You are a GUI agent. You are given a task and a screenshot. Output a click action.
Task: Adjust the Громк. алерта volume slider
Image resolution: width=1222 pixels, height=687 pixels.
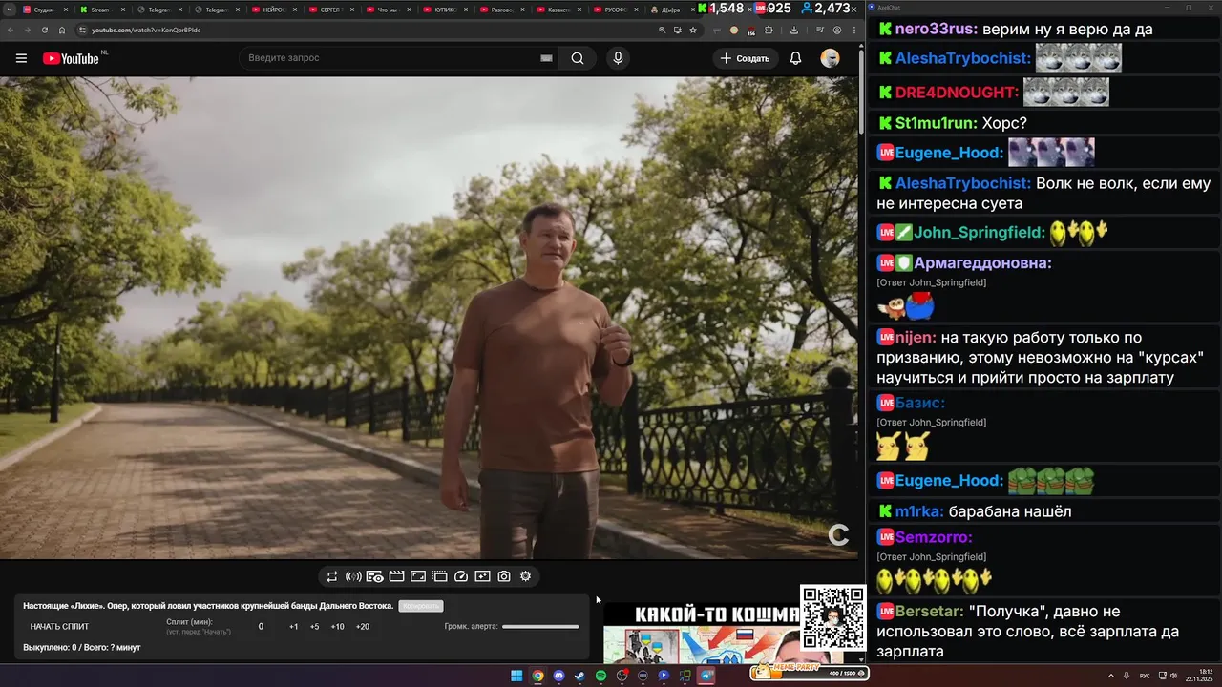540,627
